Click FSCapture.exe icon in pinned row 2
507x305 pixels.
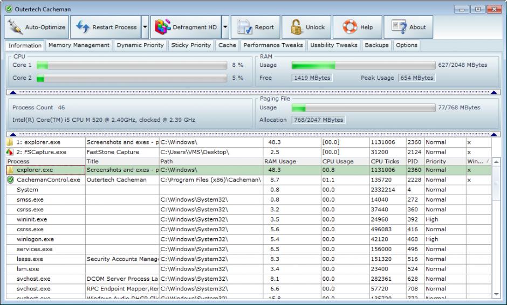tap(10, 152)
